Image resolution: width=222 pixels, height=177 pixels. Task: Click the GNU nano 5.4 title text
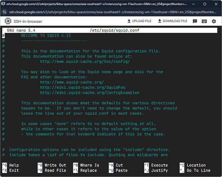tap(21, 30)
